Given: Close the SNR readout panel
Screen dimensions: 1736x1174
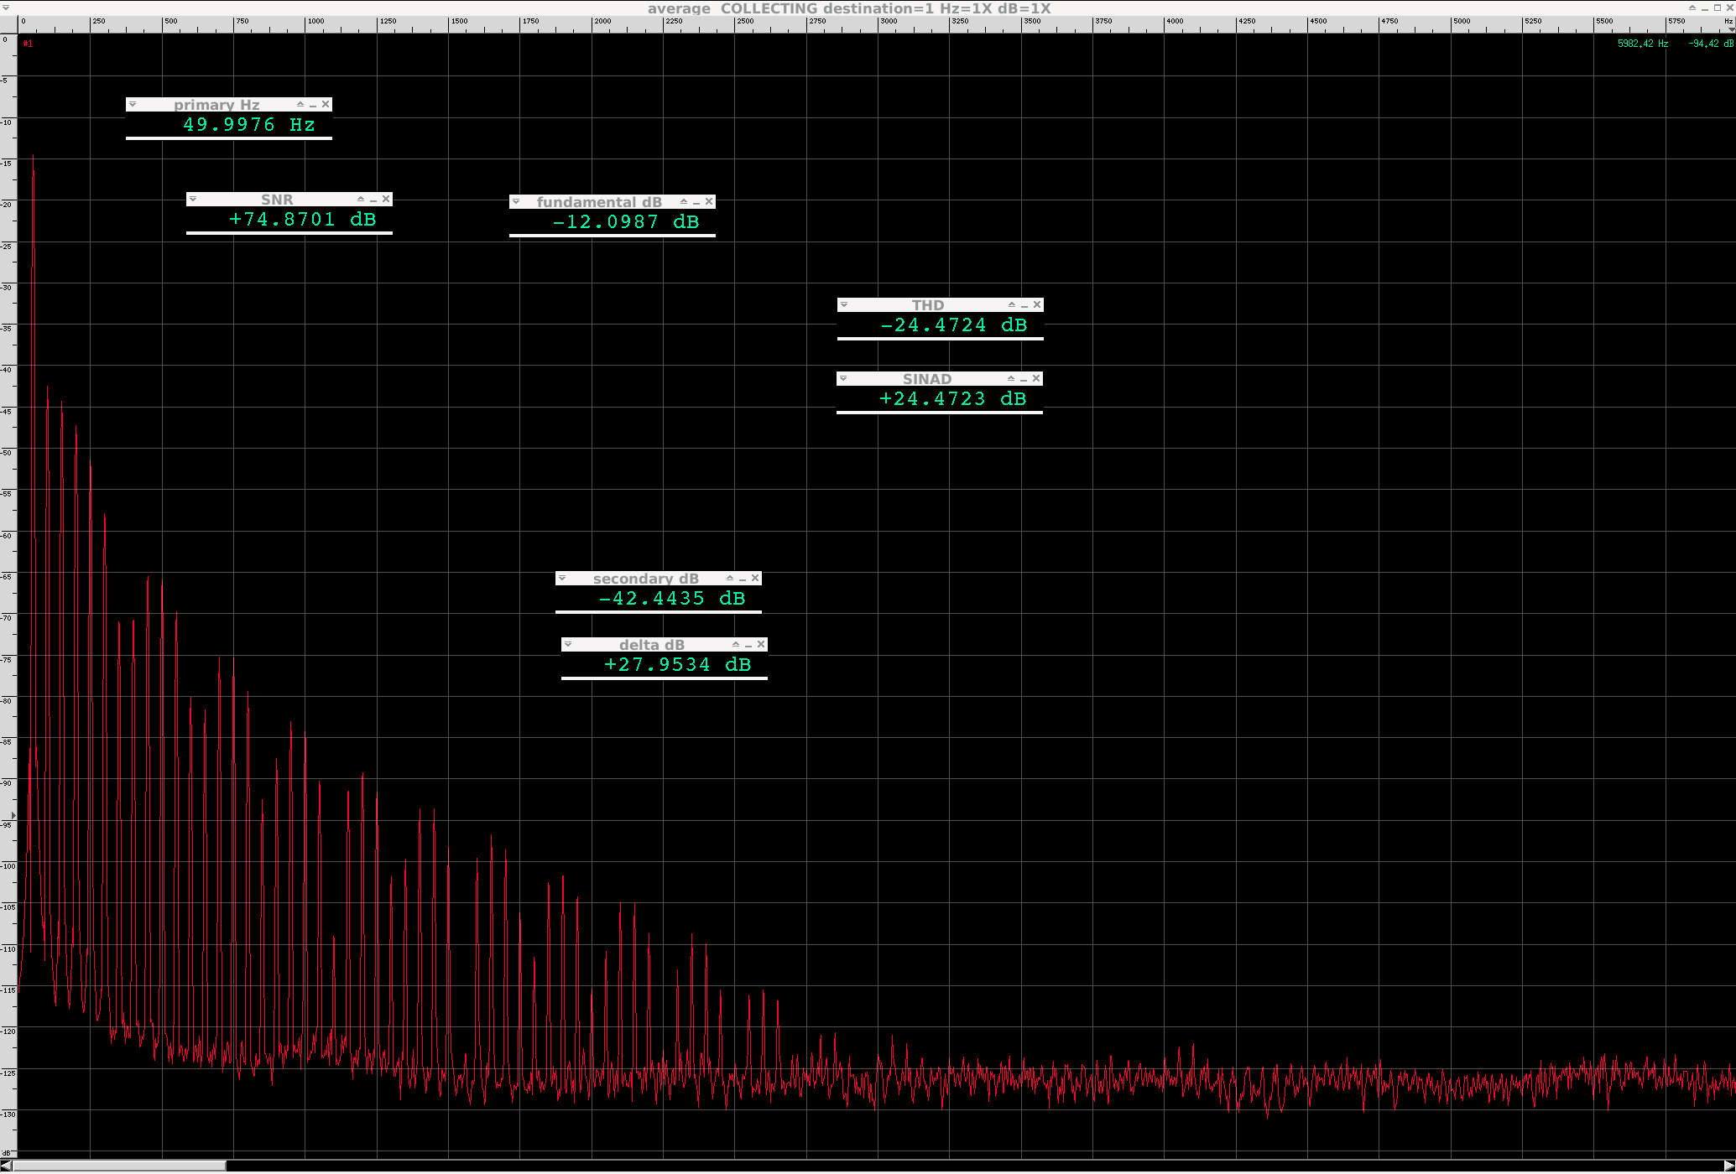Looking at the screenshot, I should pos(386,200).
